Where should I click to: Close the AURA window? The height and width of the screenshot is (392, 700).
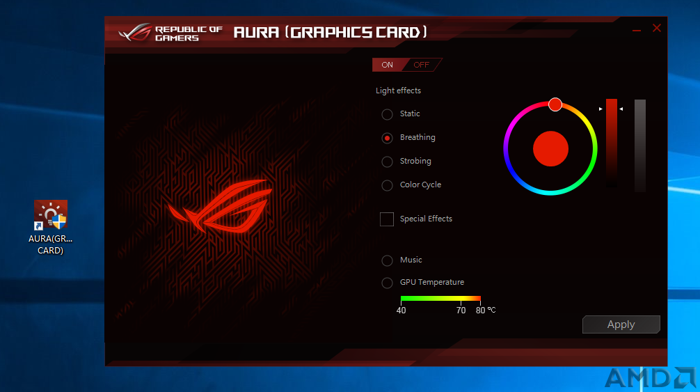(657, 28)
